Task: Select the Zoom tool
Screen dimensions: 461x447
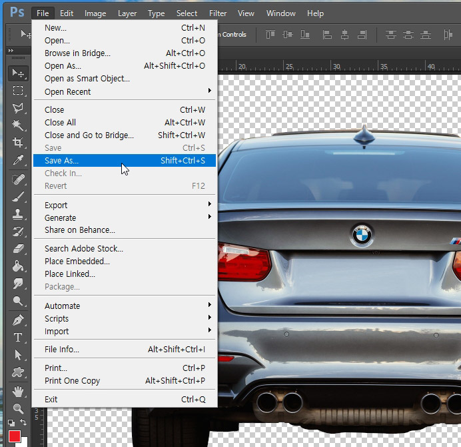Action: 18,408
